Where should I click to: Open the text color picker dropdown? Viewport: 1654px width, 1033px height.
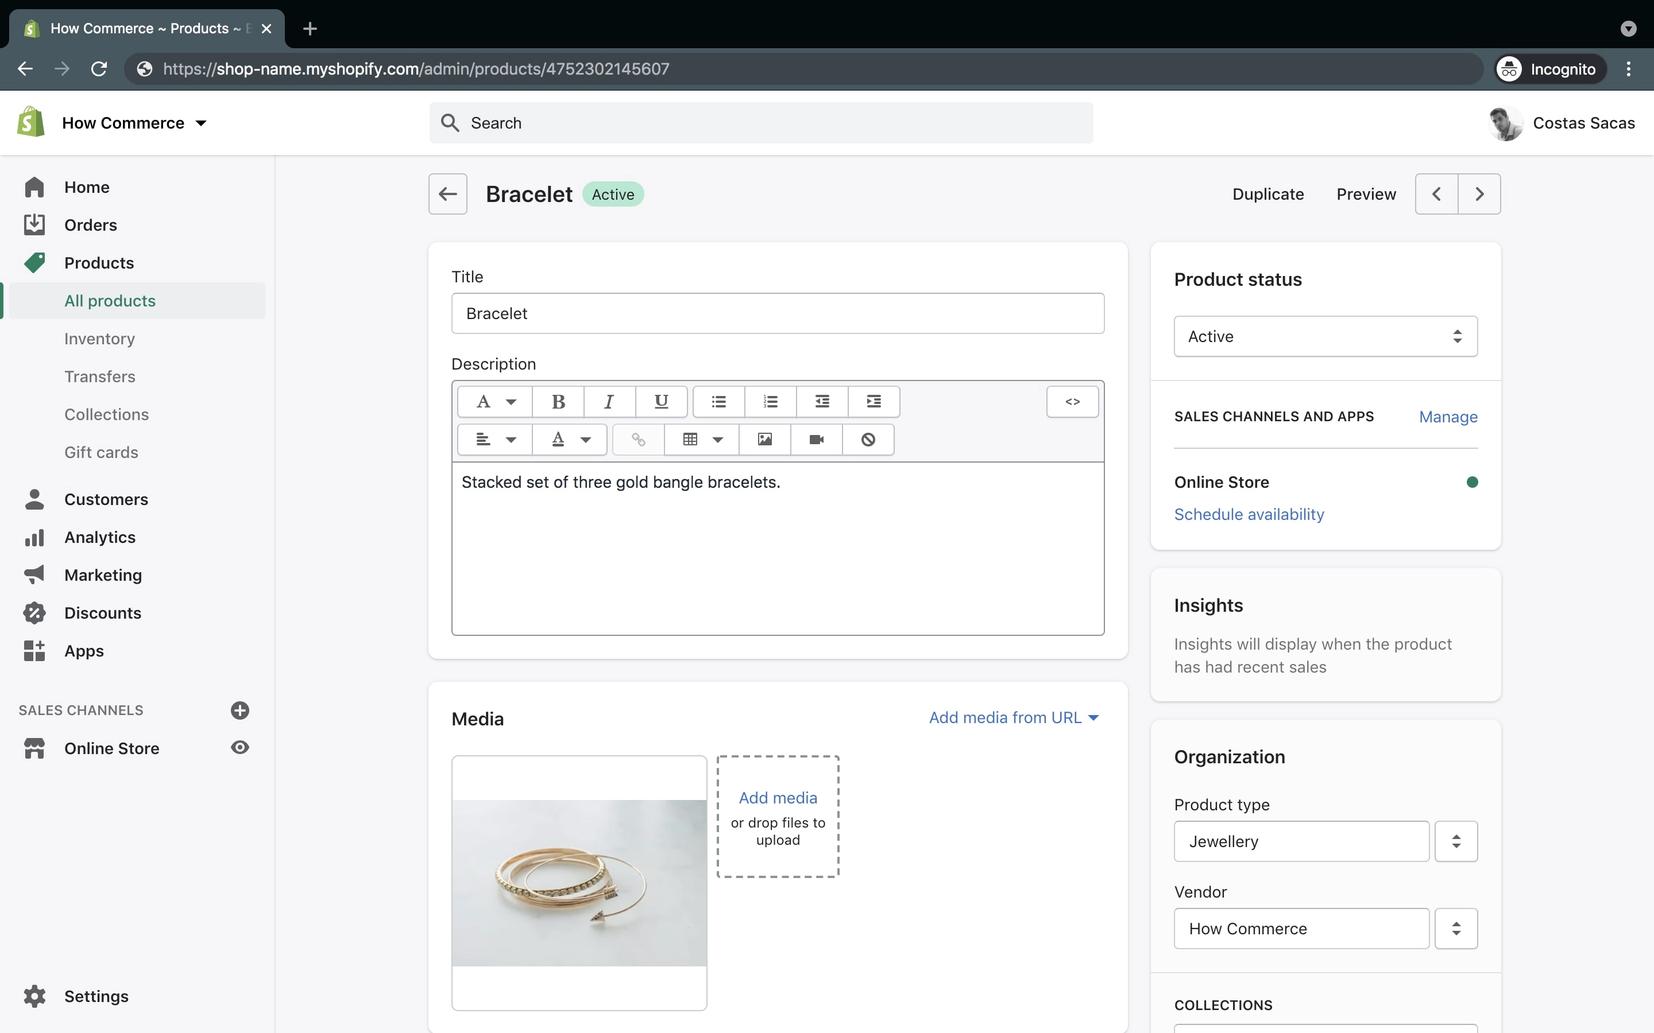[x=570, y=439]
